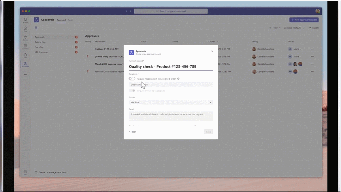Click the Status column header
Screen dimensions: 341x192
point(143,41)
